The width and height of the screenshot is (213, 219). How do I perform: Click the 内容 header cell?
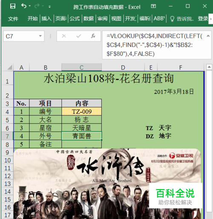pos(82,103)
